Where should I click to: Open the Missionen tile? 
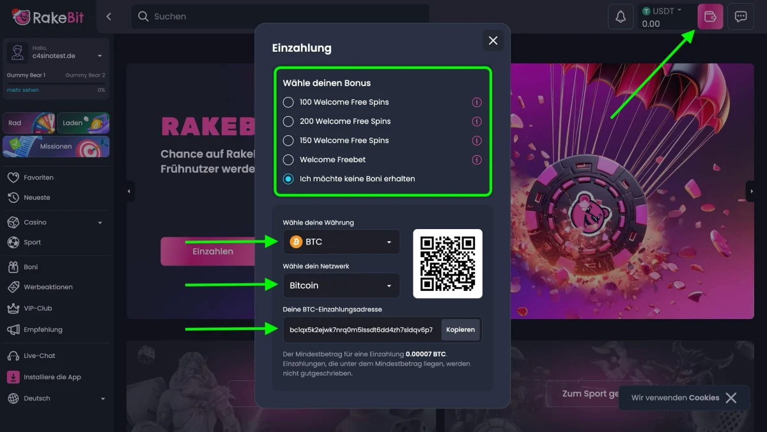pyautogui.click(x=56, y=146)
